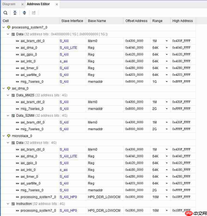Screen dimensions: 207x216
Task: Open Range dropdown for Data_S2MM mig_7series_0
Action: 167,129
